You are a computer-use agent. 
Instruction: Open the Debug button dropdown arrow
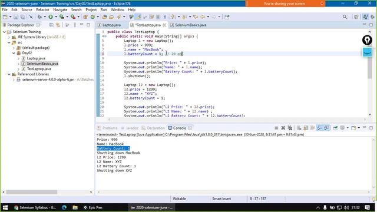click(45, 17)
